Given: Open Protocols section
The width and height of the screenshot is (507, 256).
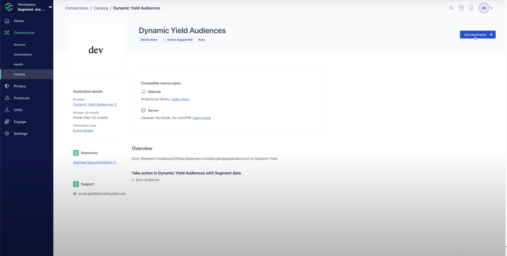Looking at the screenshot, I should [x=22, y=98].
